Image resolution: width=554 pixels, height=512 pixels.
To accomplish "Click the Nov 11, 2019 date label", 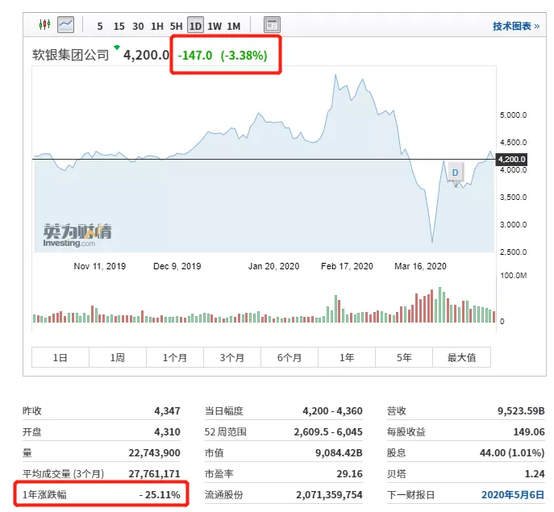I will [x=100, y=266].
